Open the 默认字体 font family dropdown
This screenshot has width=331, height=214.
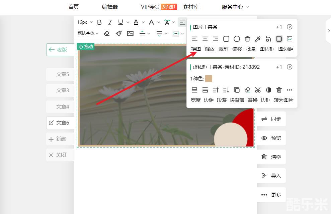pyautogui.click(x=88, y=33)
